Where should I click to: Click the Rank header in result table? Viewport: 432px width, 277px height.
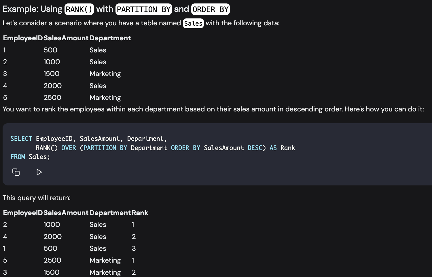click(140, 213)
